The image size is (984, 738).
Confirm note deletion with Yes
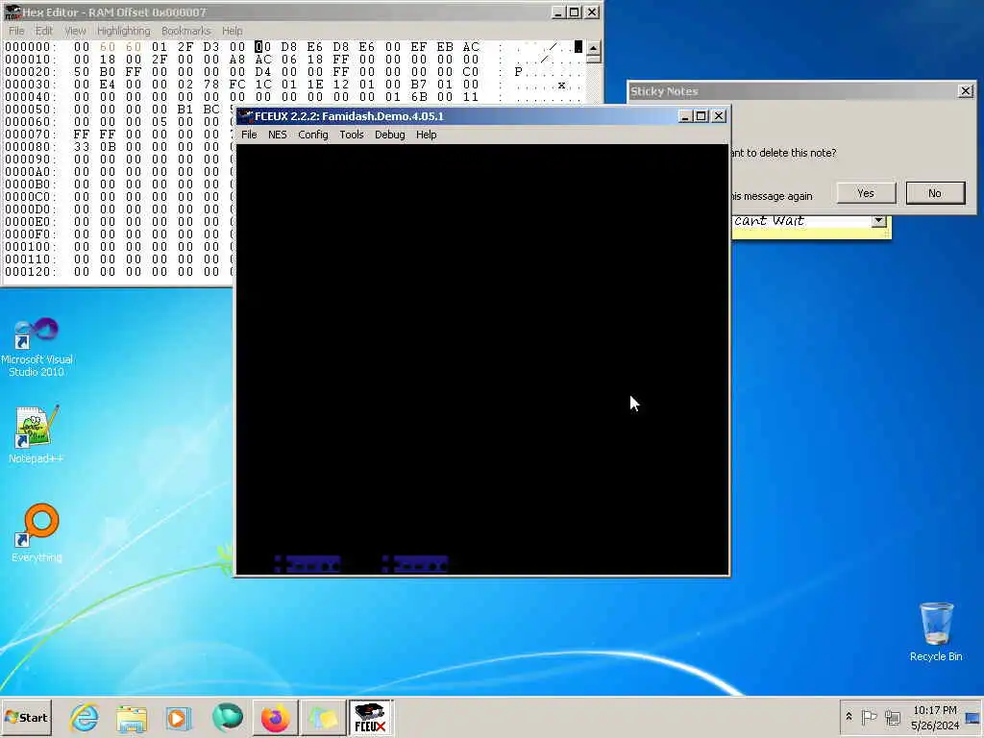pos(866,193)
